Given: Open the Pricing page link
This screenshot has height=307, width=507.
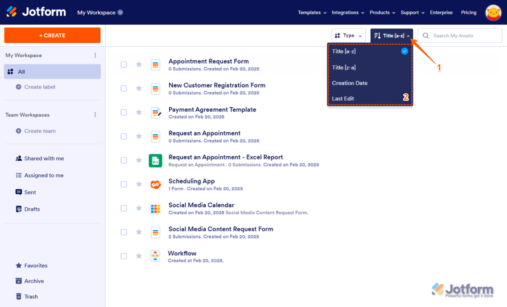Looking at the screenshot, I should coord(469,13).
